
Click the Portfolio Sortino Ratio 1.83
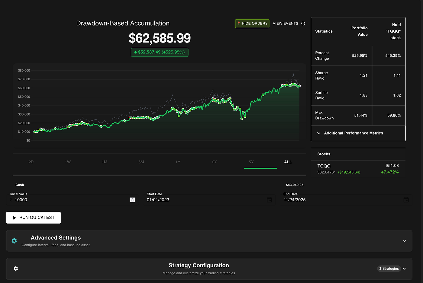tap(363, 95)
